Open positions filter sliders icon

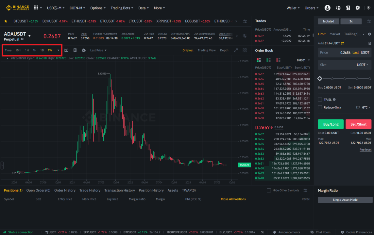pyautogui.click(x=306, y=190)
